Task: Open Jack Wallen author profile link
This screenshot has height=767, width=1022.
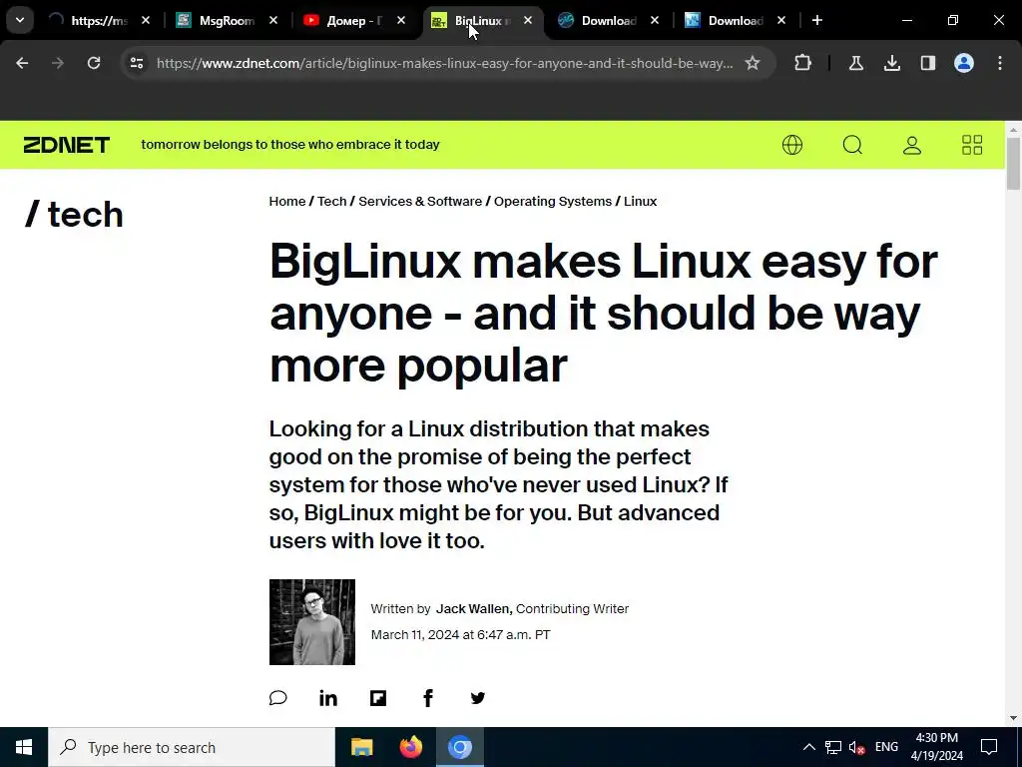Action: pos(472,608)
